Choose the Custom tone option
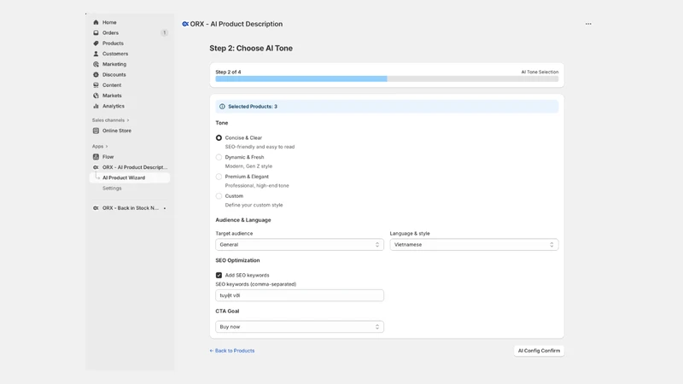This screenshot has height=384, width=683. point(219,196)
